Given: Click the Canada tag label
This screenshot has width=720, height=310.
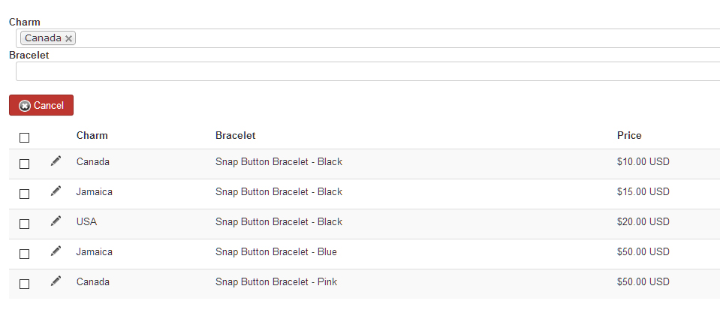Looking at the screenshot, I should 43,38.
